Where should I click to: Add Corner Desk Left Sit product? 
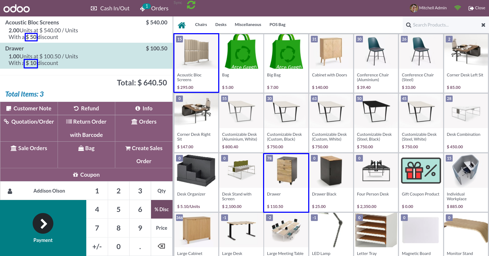[466, 63]
